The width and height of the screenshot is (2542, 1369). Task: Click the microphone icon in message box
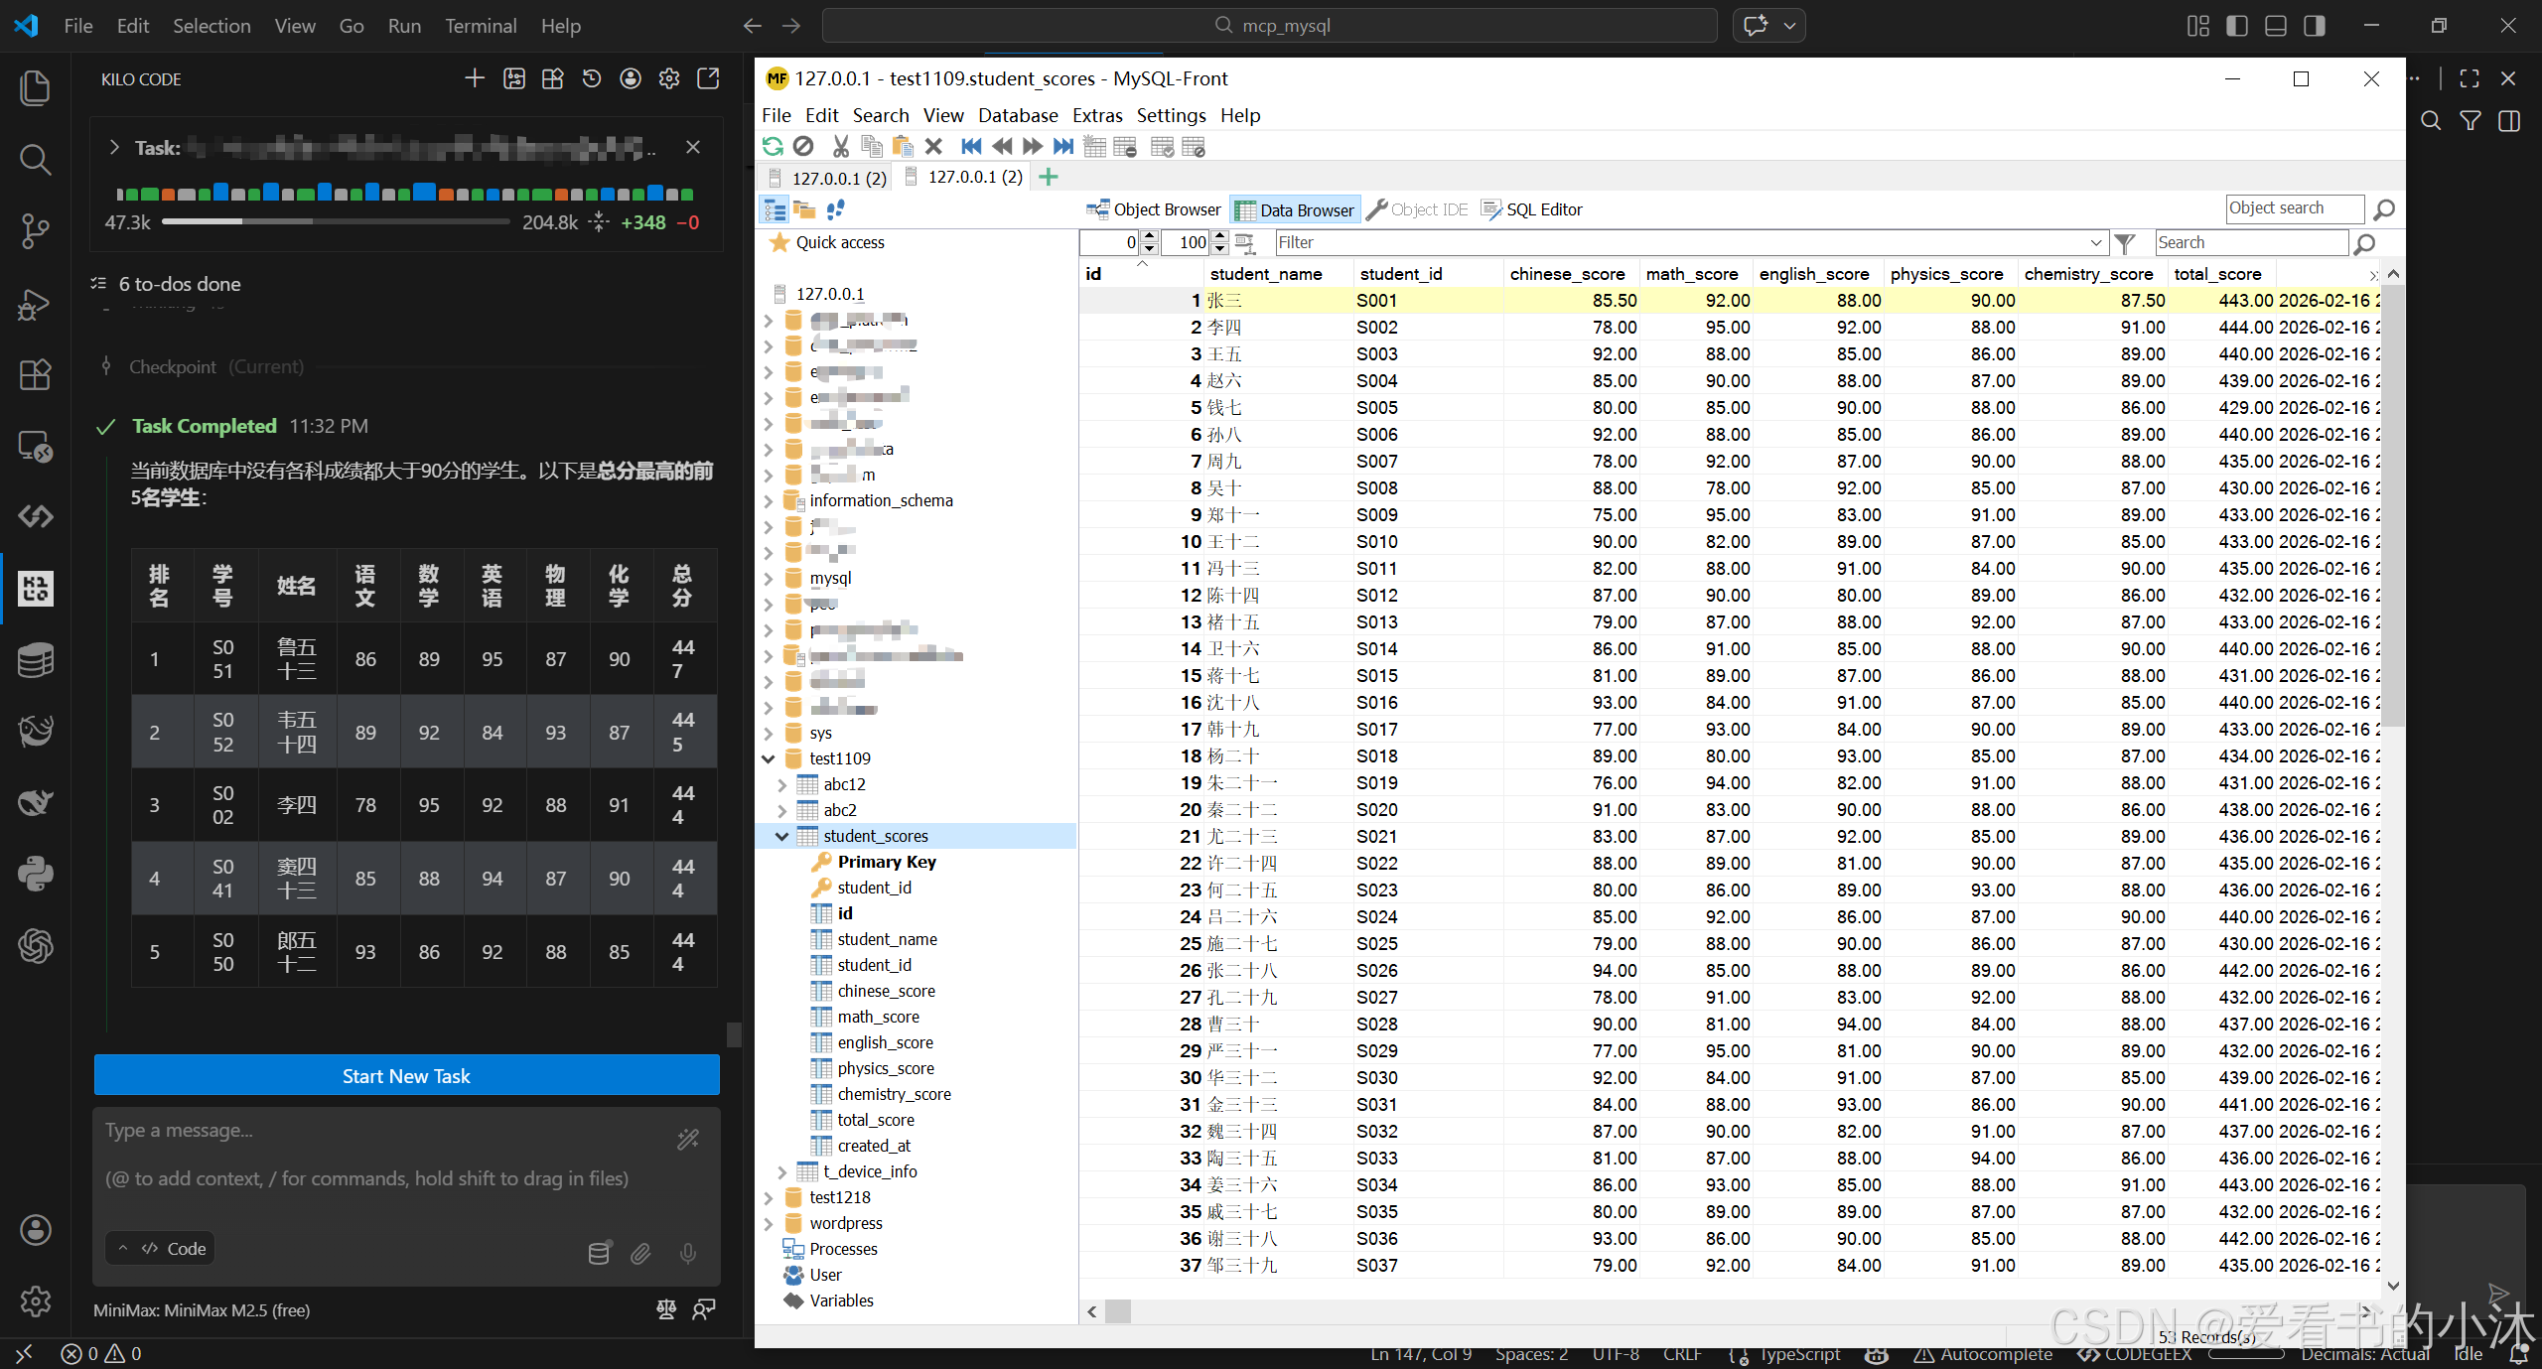(x=687, y=1253)
